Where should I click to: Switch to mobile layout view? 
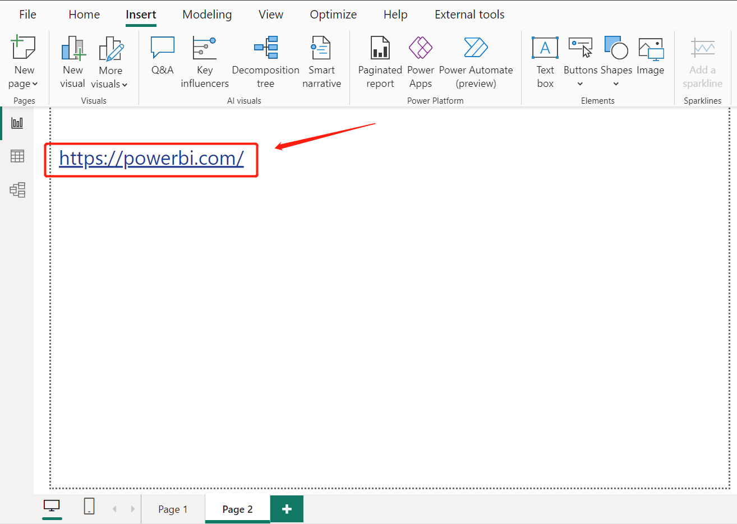coord(89,507)
